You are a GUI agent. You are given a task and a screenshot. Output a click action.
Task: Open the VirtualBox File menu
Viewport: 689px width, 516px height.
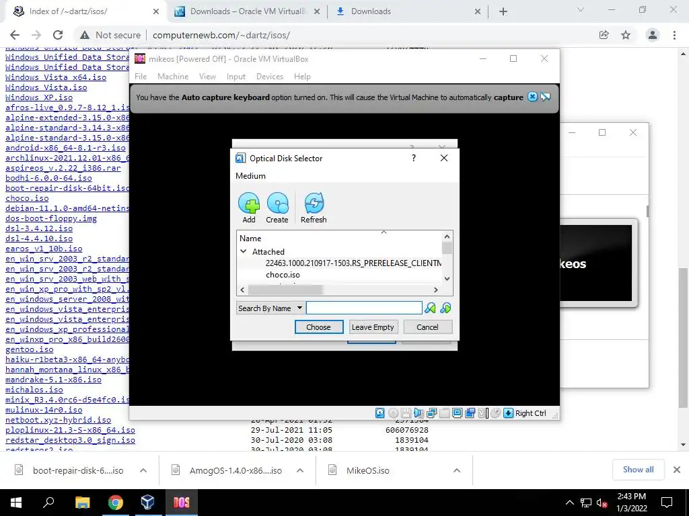click(x=141, y=77)
